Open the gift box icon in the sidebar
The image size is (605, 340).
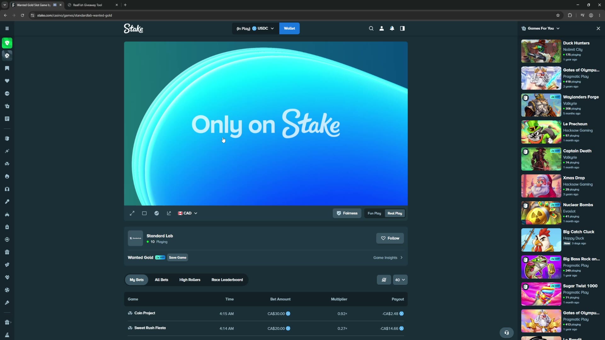point(7,252)
